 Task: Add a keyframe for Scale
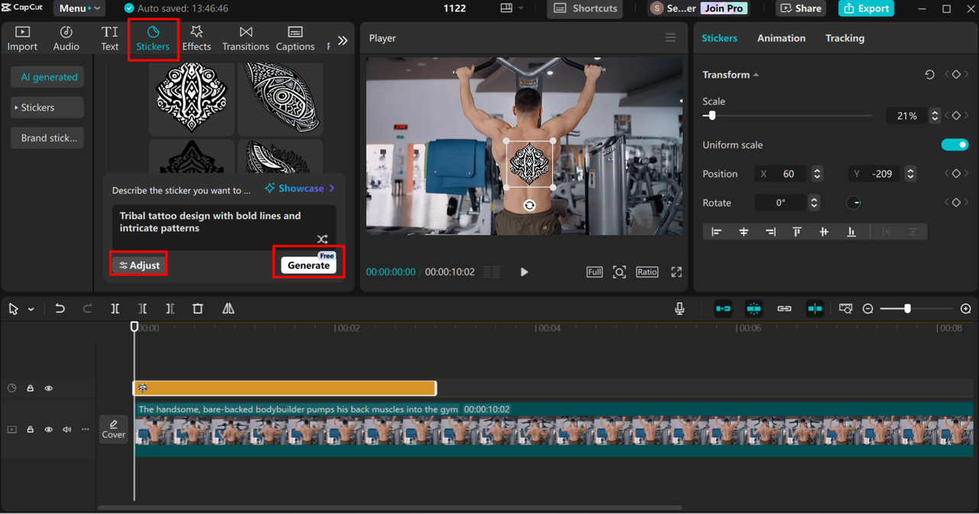pos(956,116)
